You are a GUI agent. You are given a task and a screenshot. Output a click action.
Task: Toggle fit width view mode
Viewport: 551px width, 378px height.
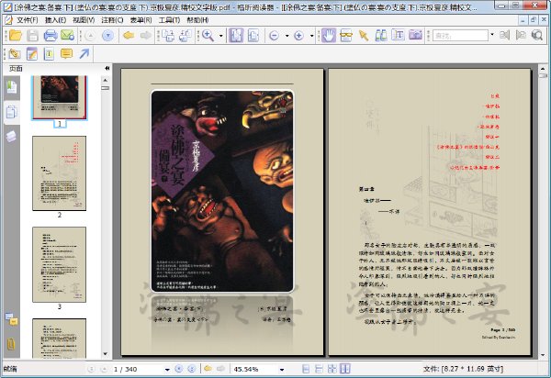pyautogui.click(x=253, y=36)
